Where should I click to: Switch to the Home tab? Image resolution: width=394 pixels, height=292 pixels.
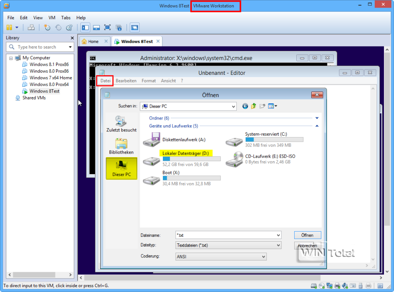(x=94, y=41)
